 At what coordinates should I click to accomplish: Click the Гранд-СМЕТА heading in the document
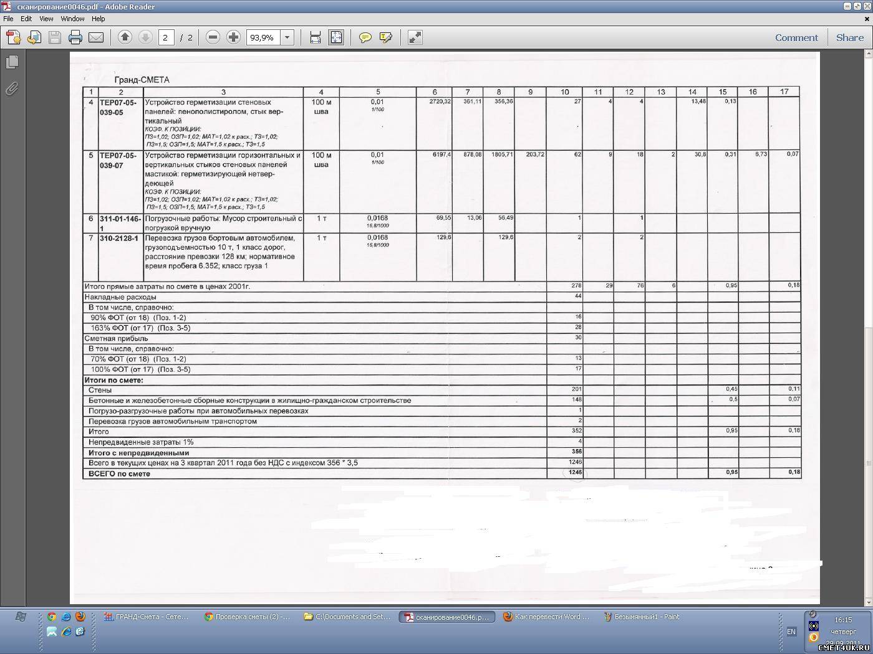pyautogui.click(x=142, y=80)
